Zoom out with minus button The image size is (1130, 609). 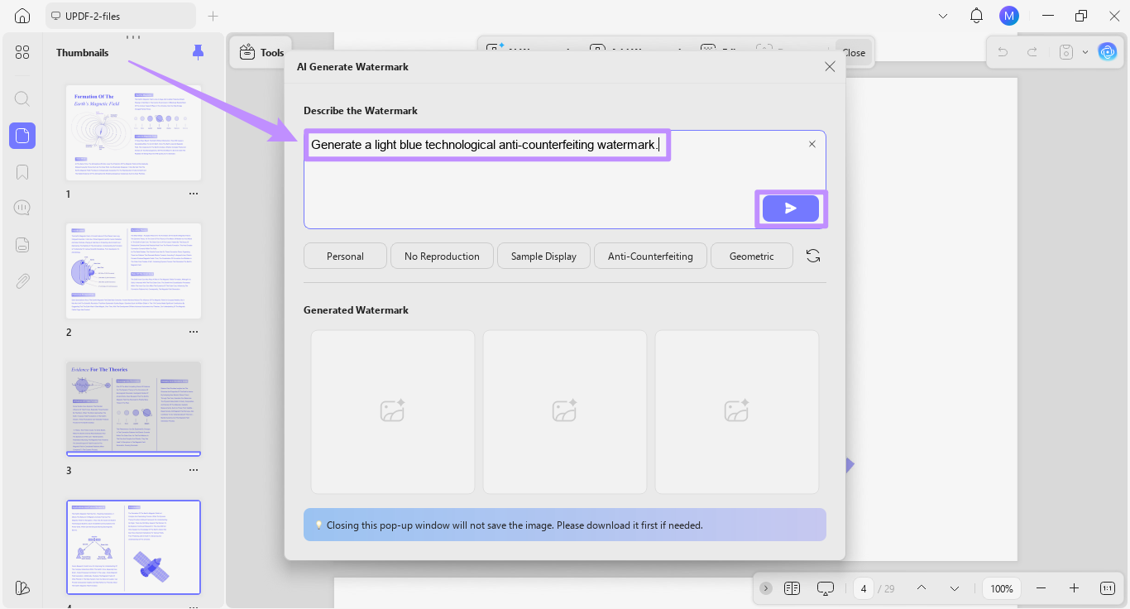[1041, 588]
